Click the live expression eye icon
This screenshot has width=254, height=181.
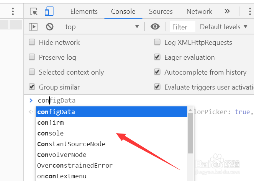tap(155, 27)
